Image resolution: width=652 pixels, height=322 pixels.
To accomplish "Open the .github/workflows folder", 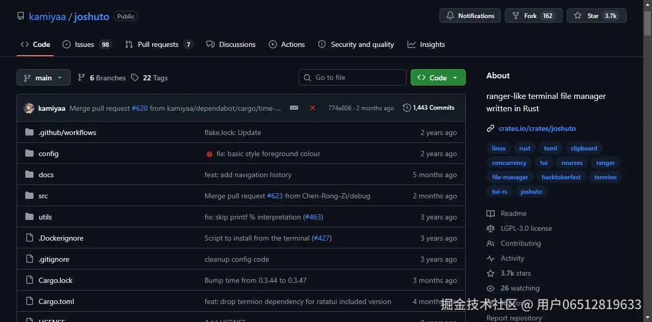I will 68,132.
